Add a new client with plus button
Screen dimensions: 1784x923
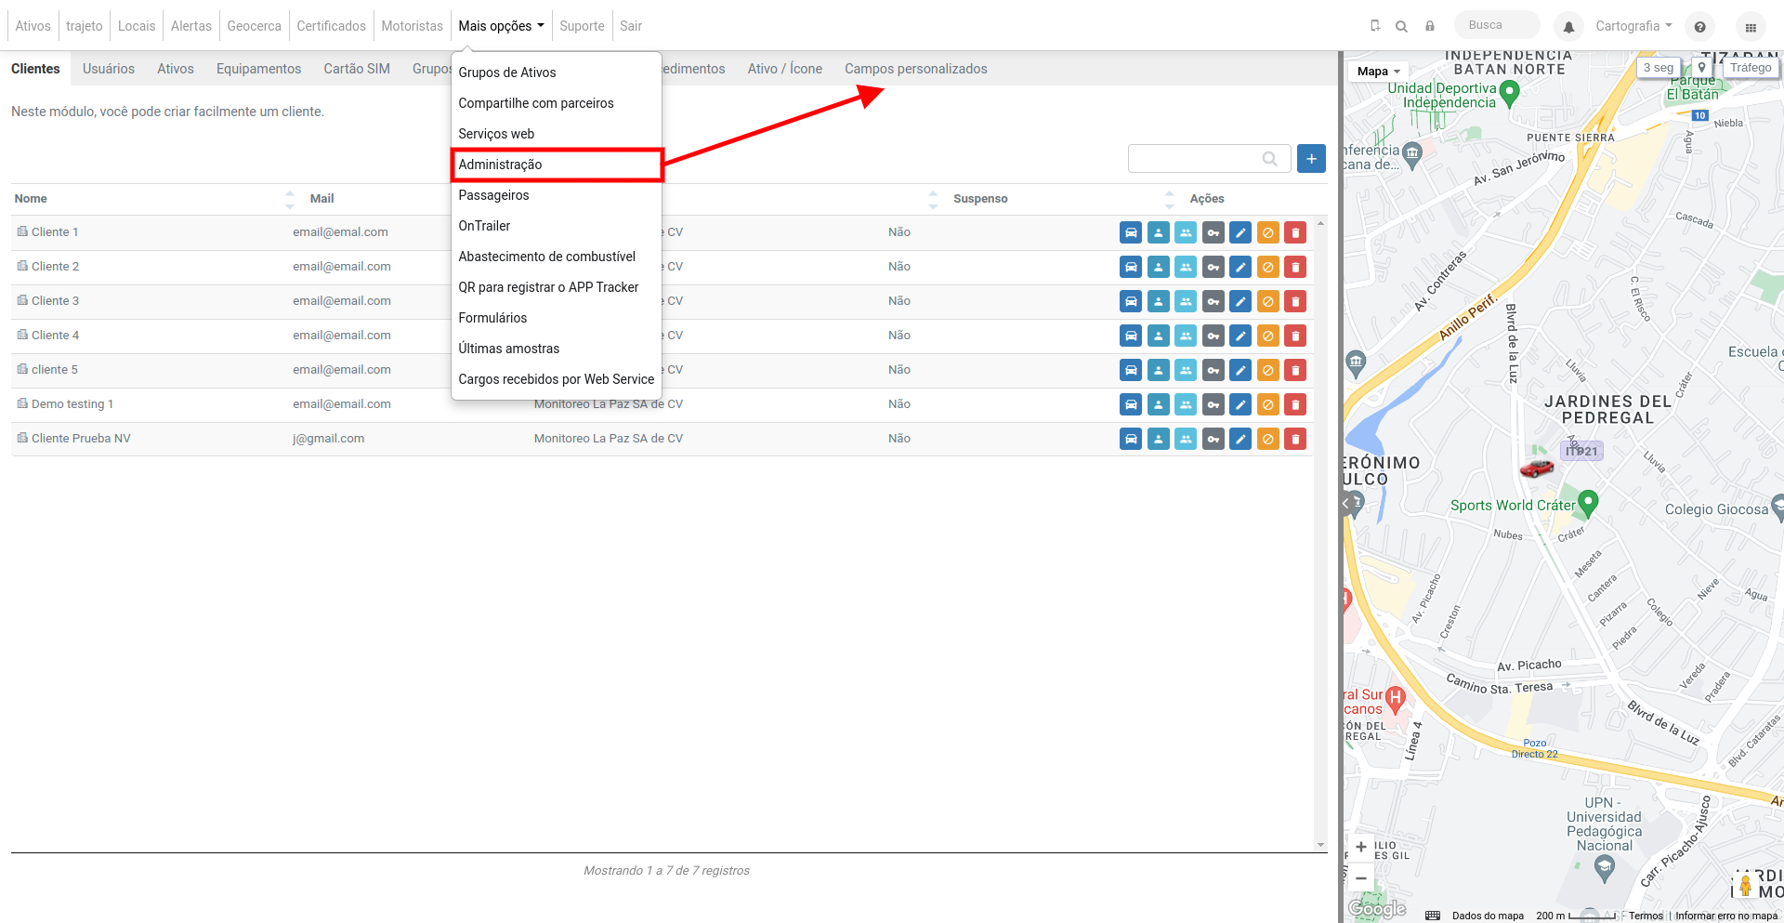(x=1311, y=159)
